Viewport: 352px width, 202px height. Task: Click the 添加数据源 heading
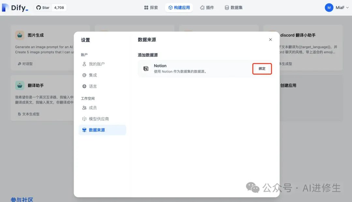(148, 55)
